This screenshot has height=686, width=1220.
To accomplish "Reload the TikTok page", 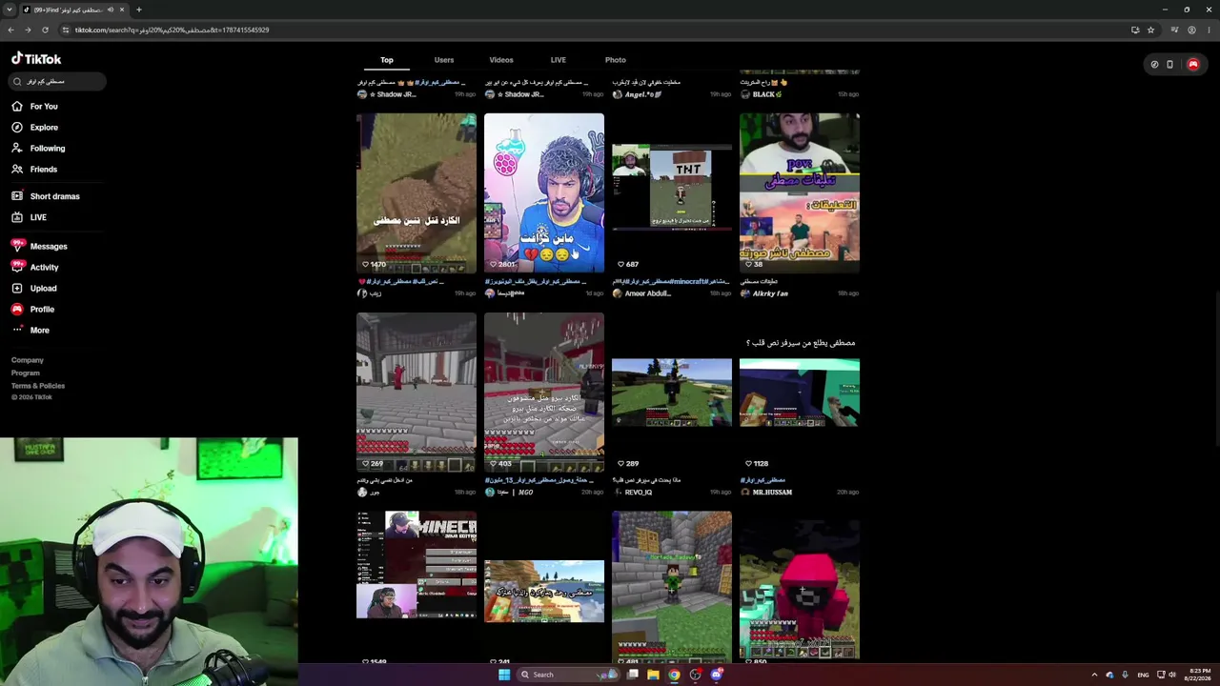I will tap(45, 30).
